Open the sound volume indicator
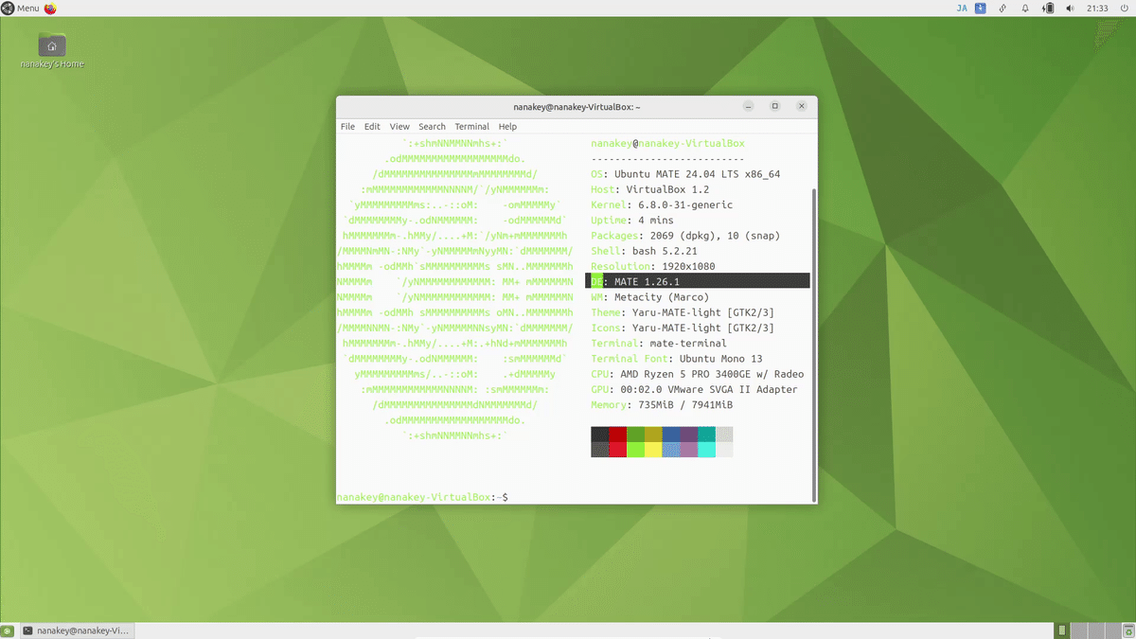This screenshot has height=639, width=1136. 1071,9
